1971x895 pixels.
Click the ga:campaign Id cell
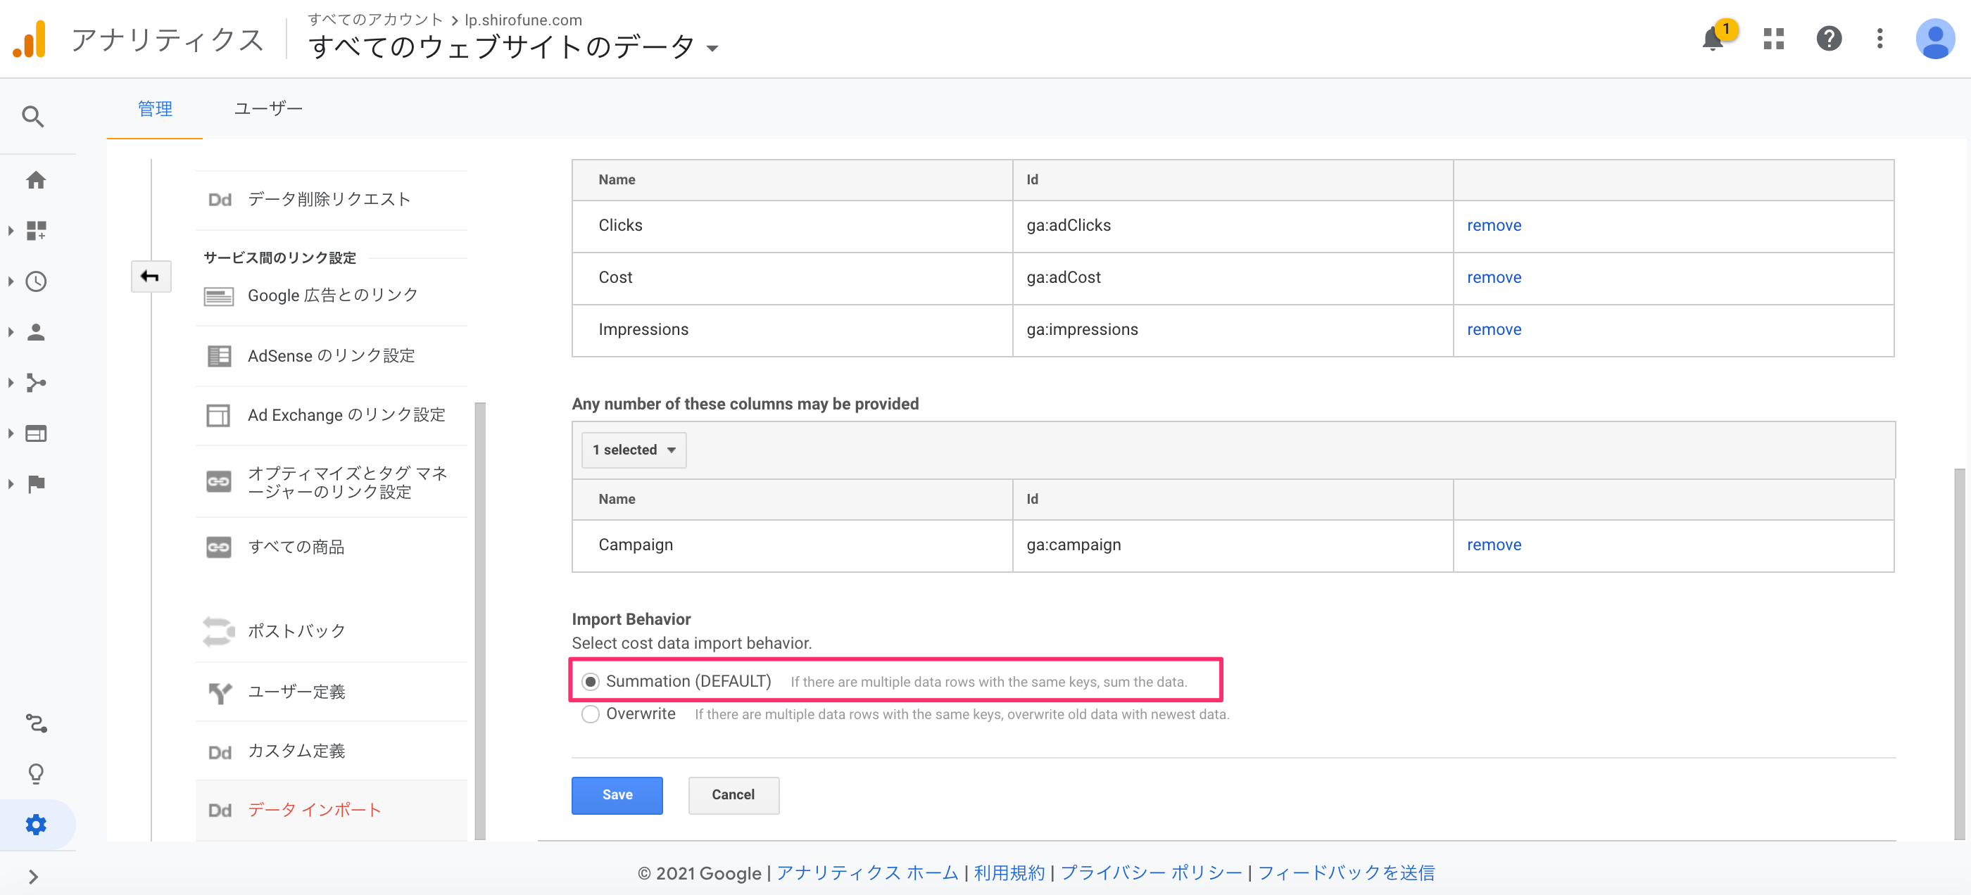pos(1232,546)
